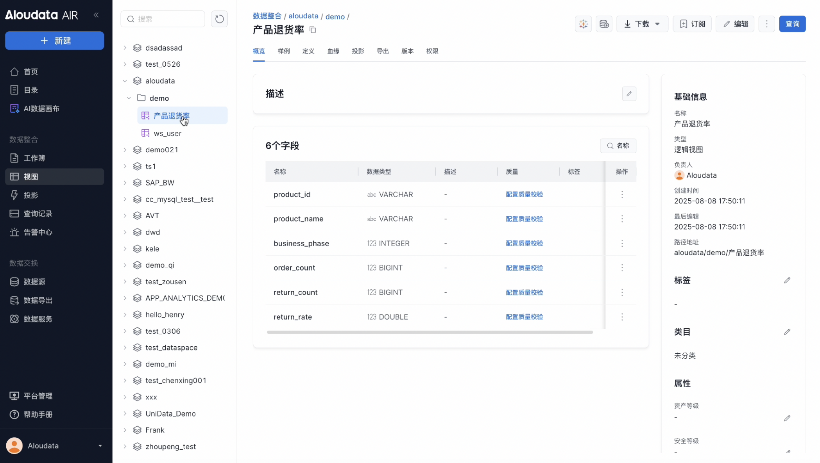Click the 搜索 search input field
820x463 pixels.
pyautogui.click(x=168, y=19)
